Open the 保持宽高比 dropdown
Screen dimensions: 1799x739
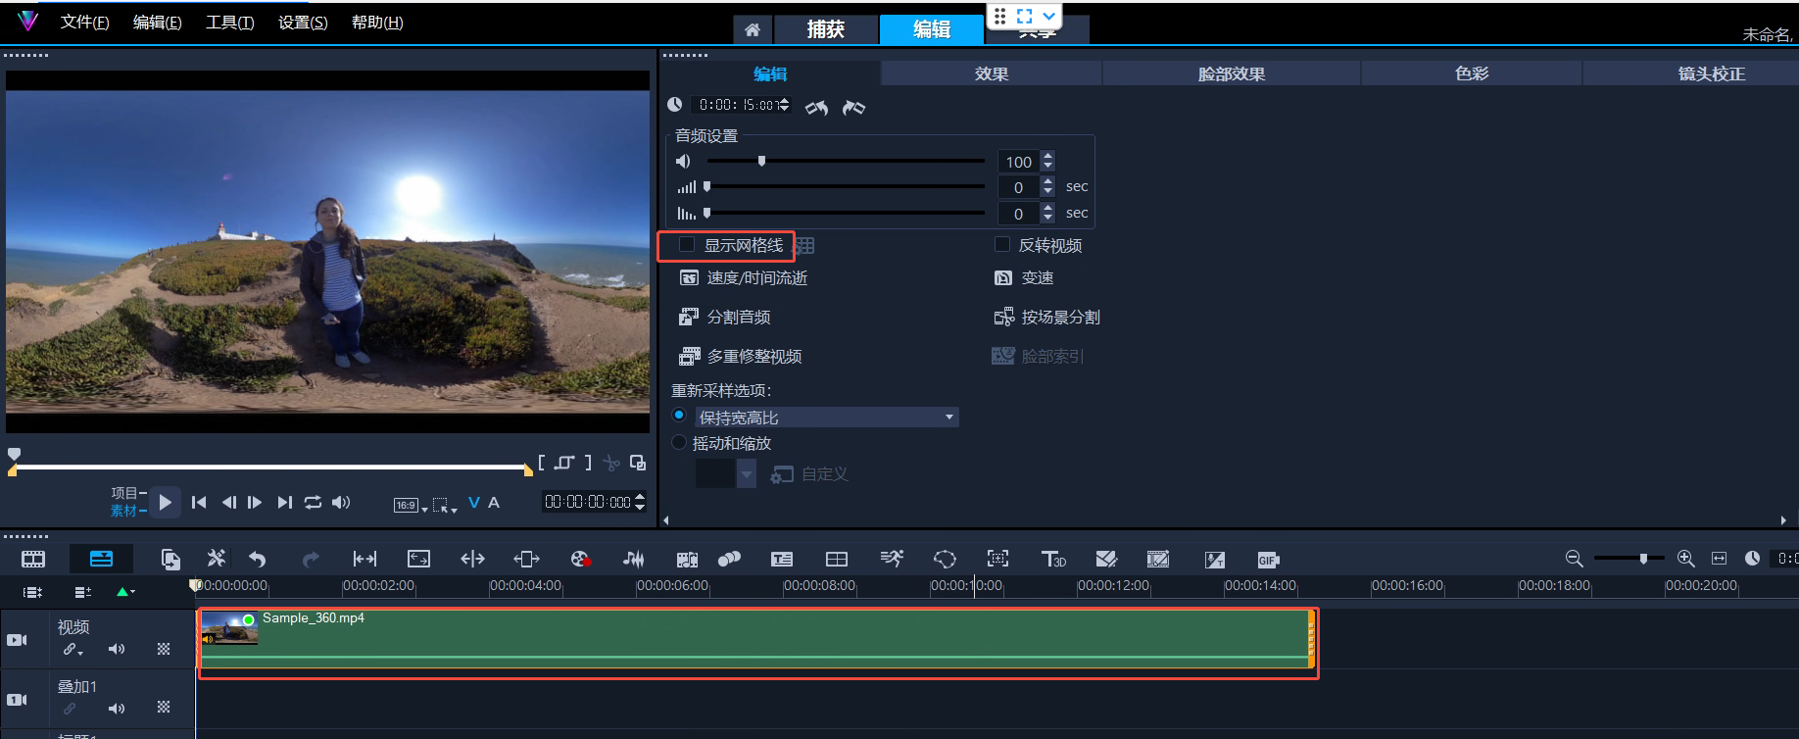point(827,418)
